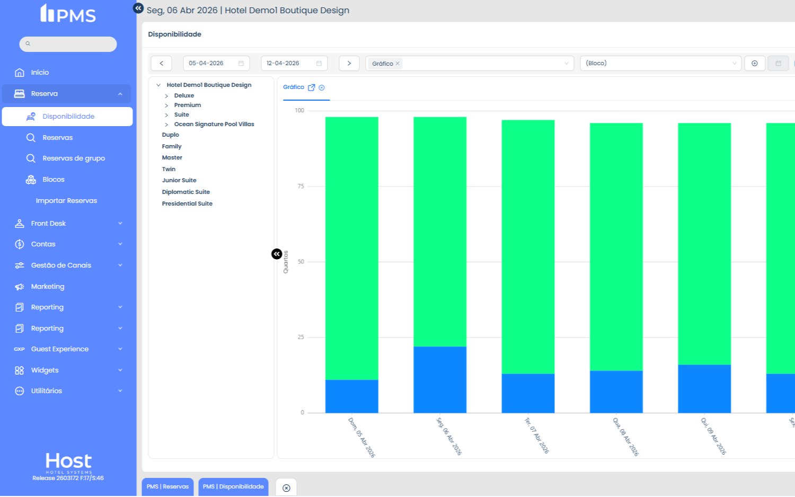
Task: Collapse the Hotel Demo1 Boutique Design tree
Action: tap(158, 85)
